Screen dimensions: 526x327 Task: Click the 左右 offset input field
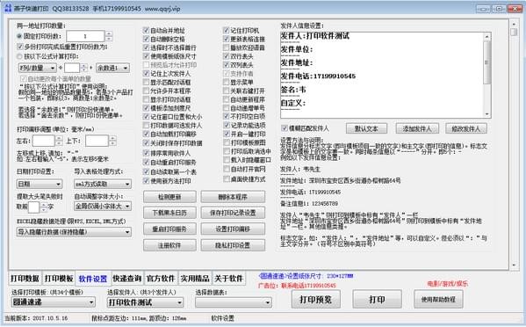pyautogui.click(x=43, y=141)
